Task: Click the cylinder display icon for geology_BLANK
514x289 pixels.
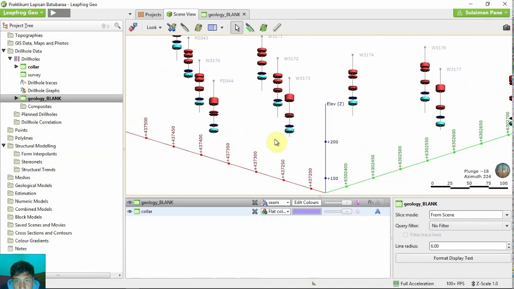Action: [357, 203]
